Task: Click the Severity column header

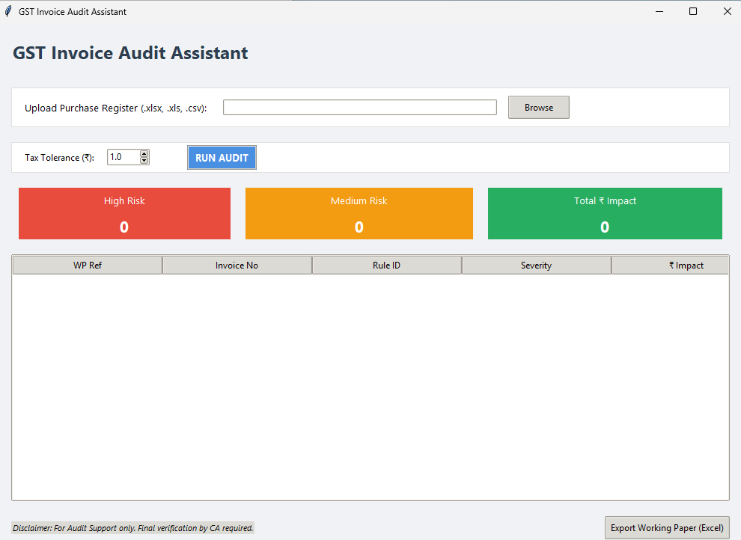Action: (x=536, y=266)
